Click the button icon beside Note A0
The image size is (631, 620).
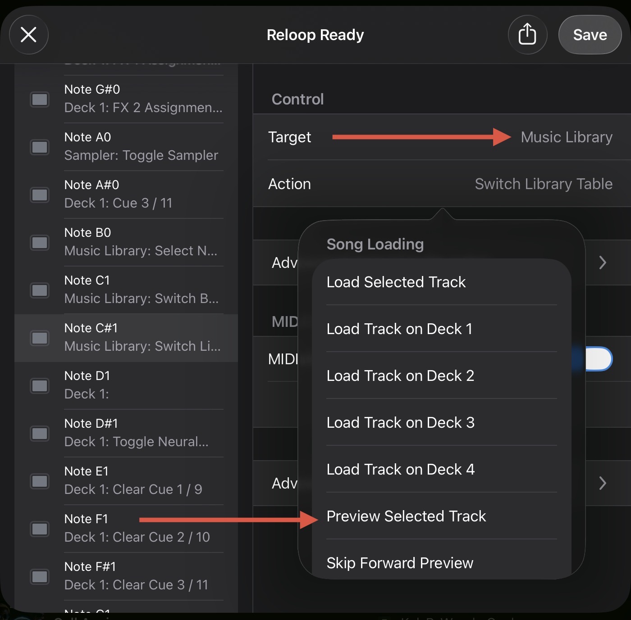(40, 147)
